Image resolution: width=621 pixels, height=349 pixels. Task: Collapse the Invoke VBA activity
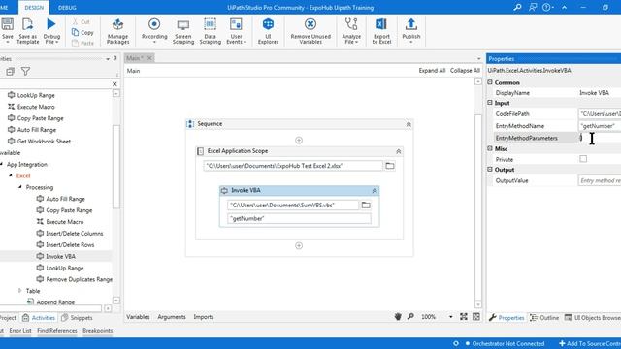[375, 191]
